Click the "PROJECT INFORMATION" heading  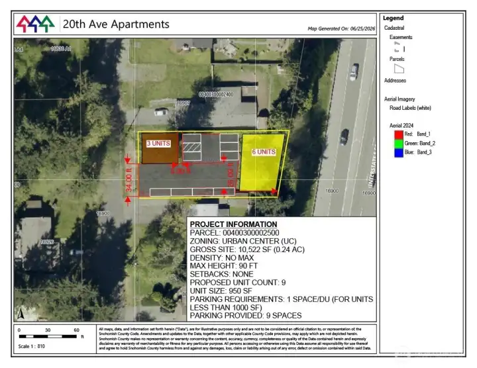click(x=233, y=224)
